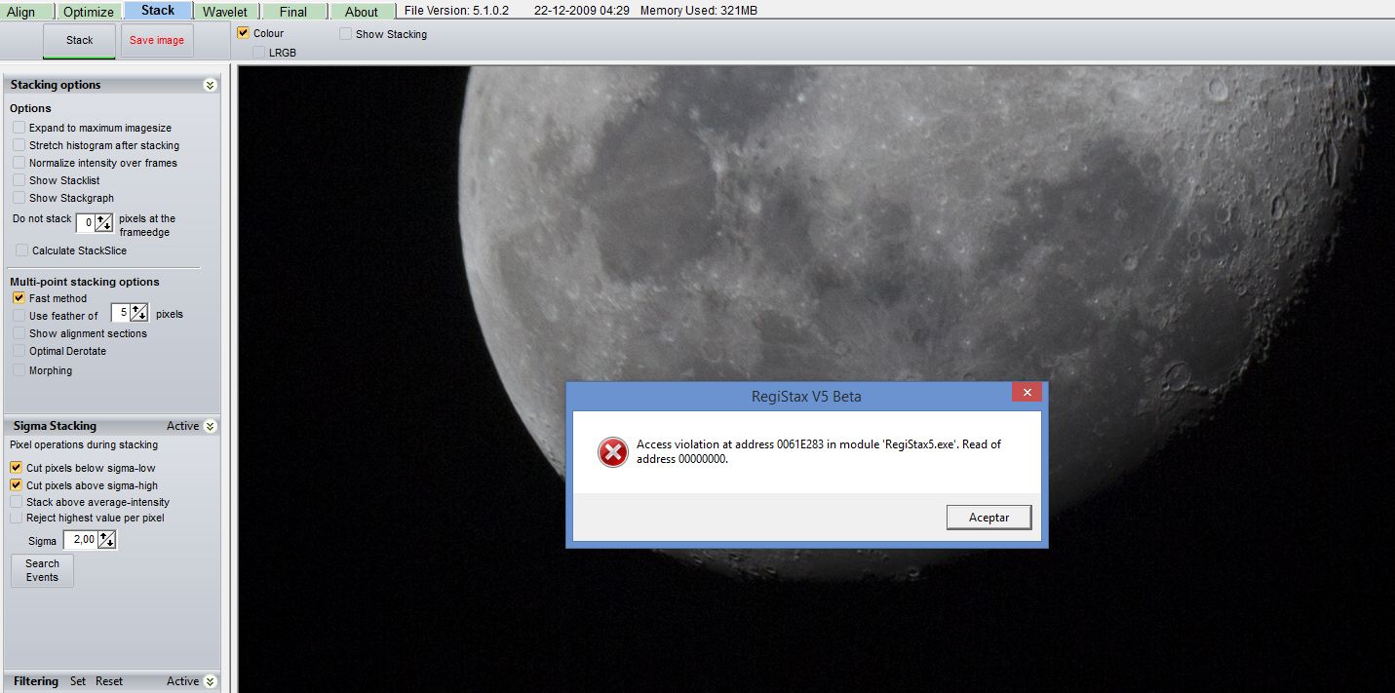Viewport: 1395px width, 693px height.
Task: Enable Show alignment sections
Action: tap(19, 333)
